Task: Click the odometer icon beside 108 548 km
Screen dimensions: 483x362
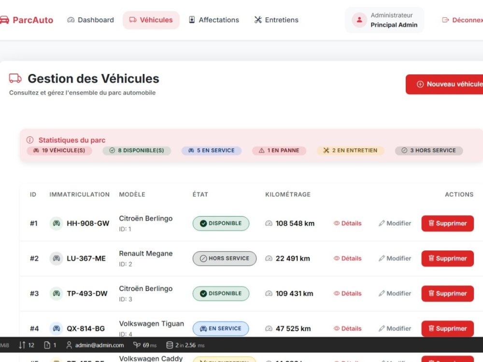Action: pos(269,223)
